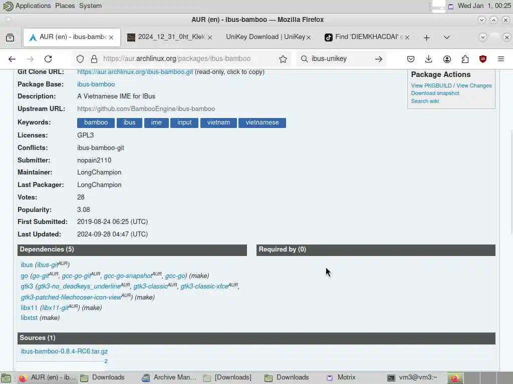Click the reload page icon

point(48,59)
